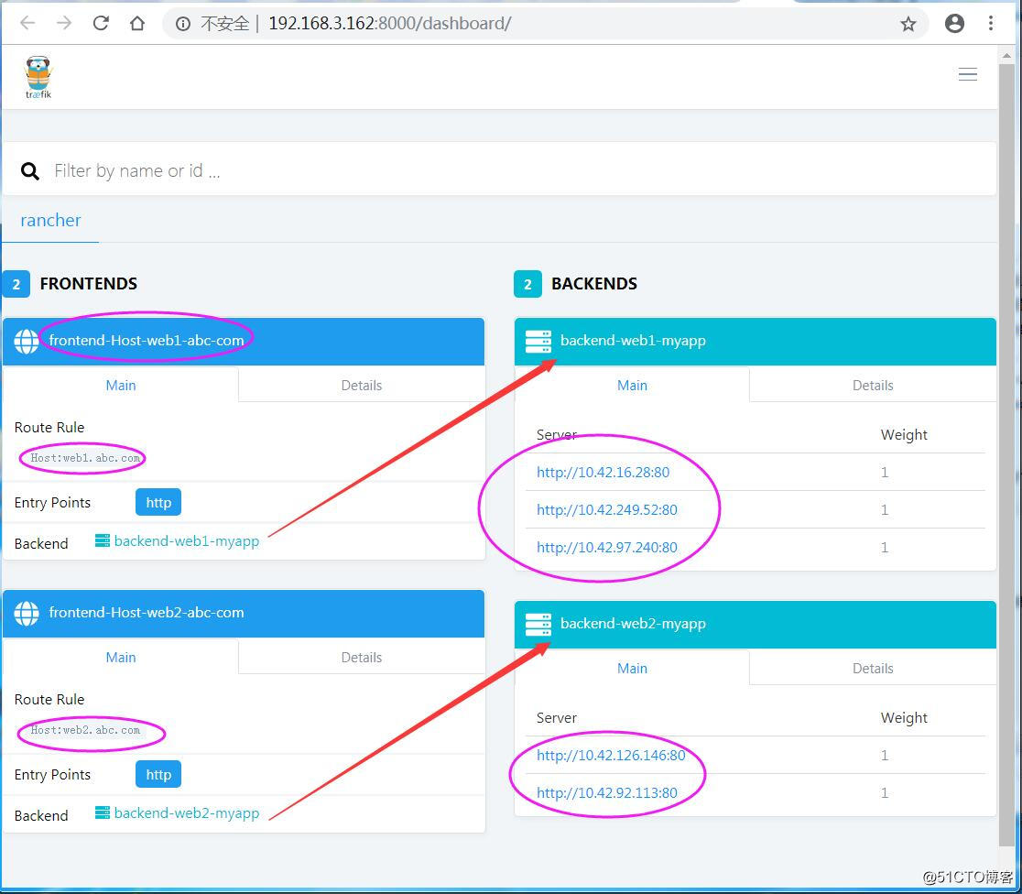Click globe icon of frontend-Host-web1-abc-com
This screenshot has height=894, width=1022.
(x=26, y=341)
